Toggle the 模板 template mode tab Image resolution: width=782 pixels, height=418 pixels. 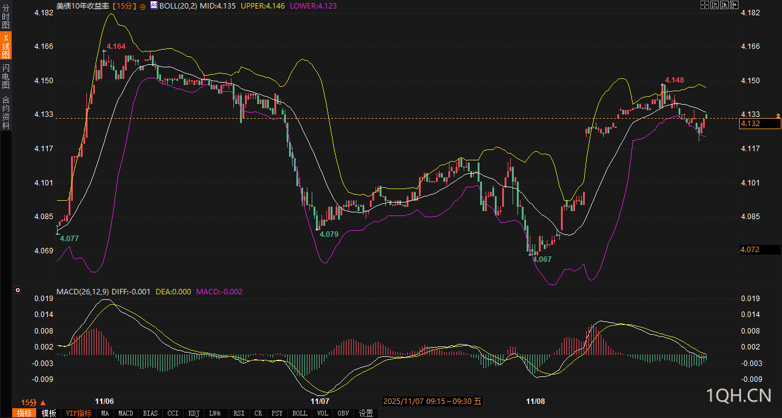click(x=49, y=413)
